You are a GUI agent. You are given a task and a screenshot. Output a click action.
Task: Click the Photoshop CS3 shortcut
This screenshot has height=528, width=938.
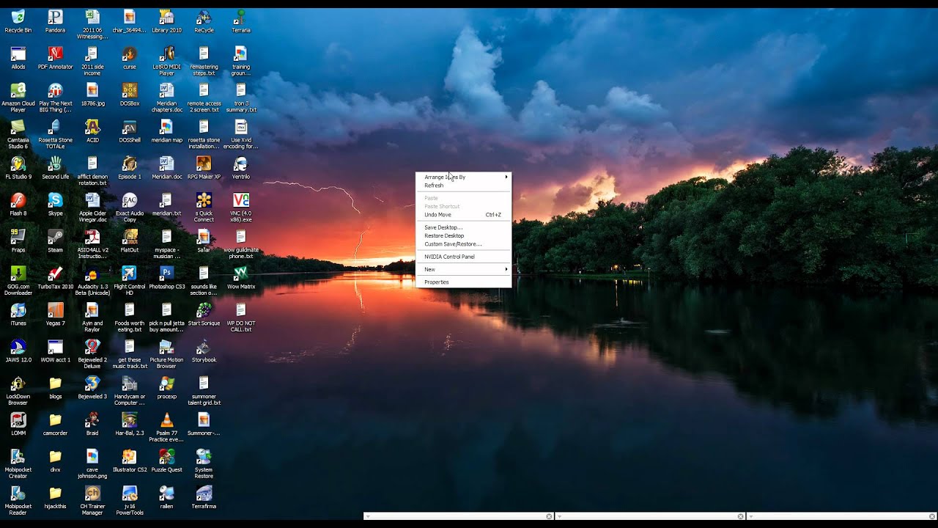point(166,278)
